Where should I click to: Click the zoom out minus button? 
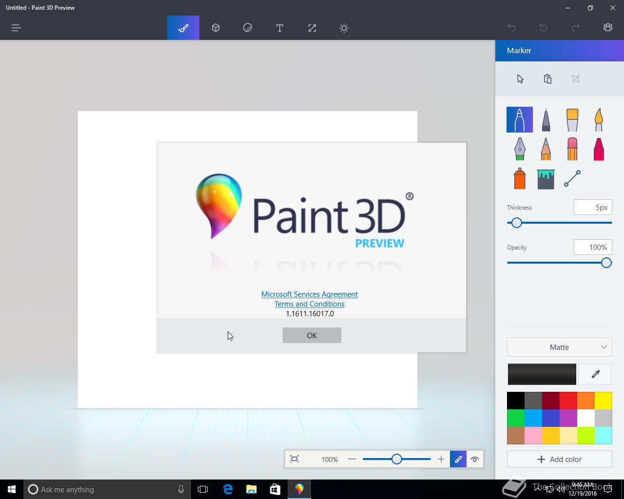click(352, 459)
